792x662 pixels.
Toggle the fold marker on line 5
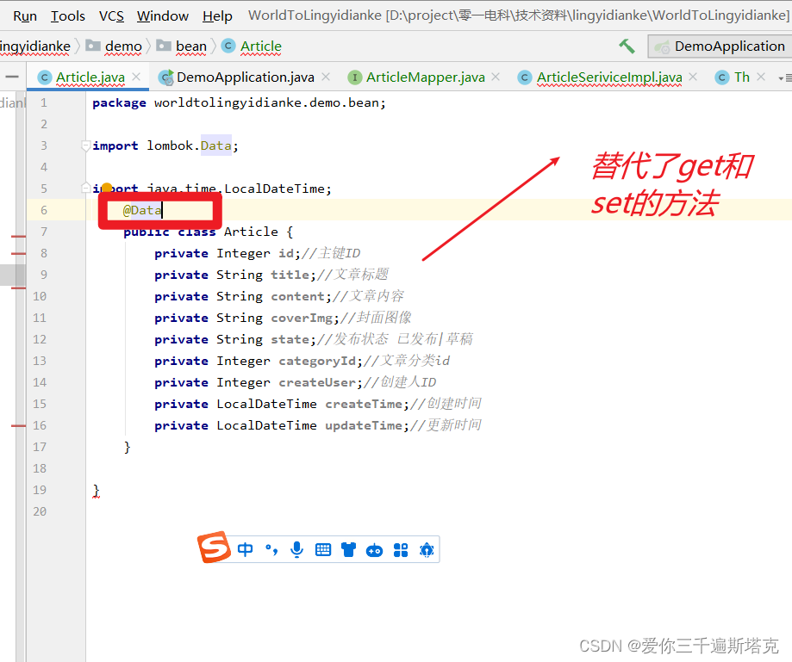pos(85,189)
